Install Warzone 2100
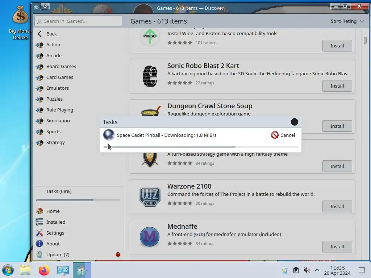 point(337,206)
